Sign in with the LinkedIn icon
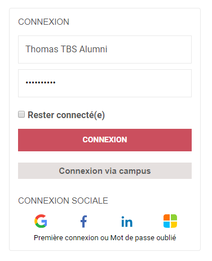Image resolution: width=212 pixels, height=261 pixels. (127, 222)
